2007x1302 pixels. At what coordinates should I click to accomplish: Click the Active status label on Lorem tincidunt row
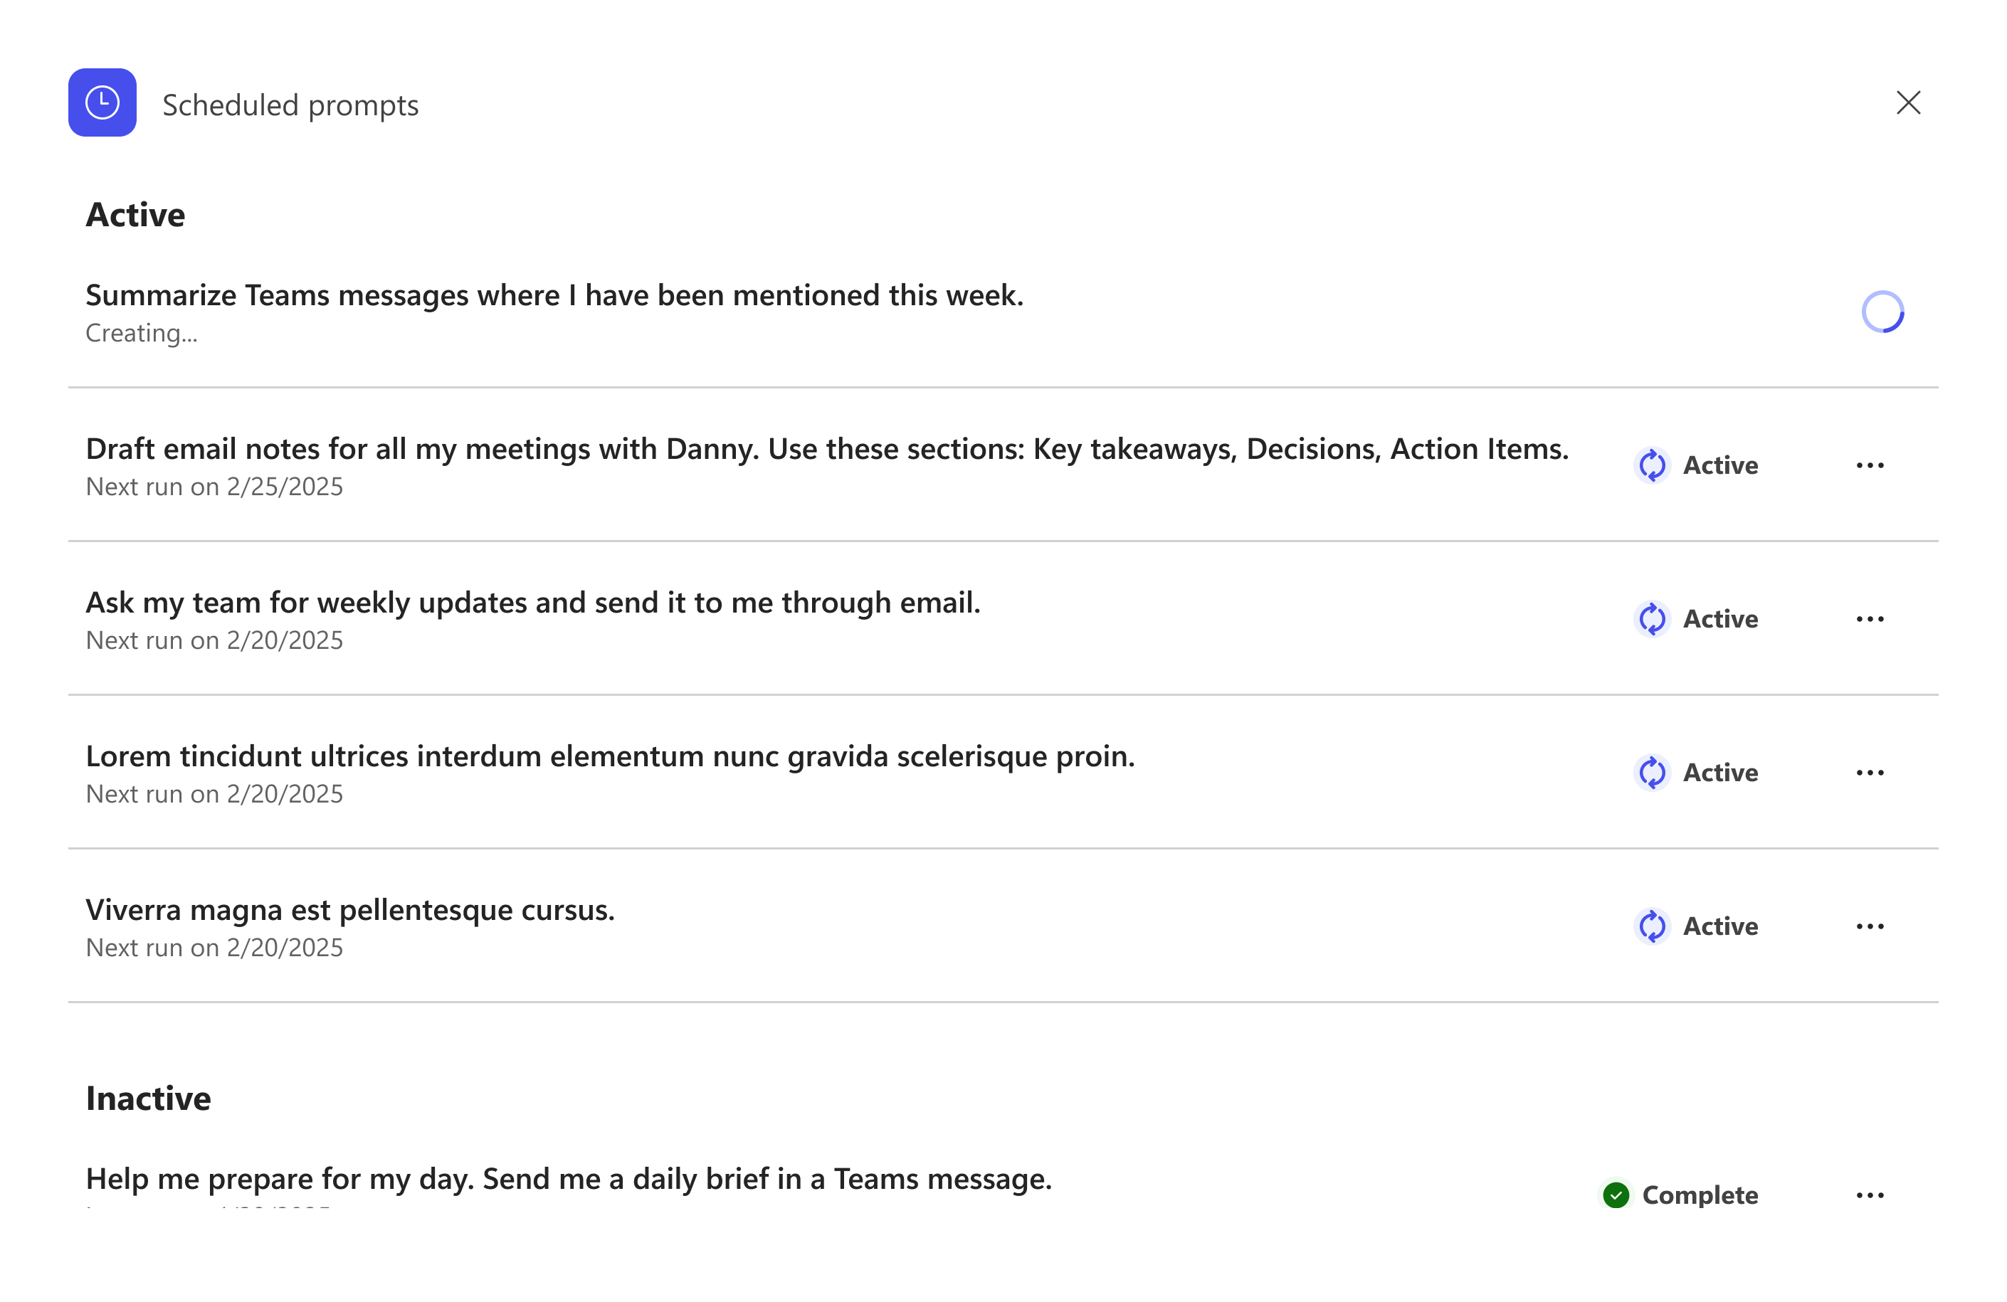[1720, 773]
